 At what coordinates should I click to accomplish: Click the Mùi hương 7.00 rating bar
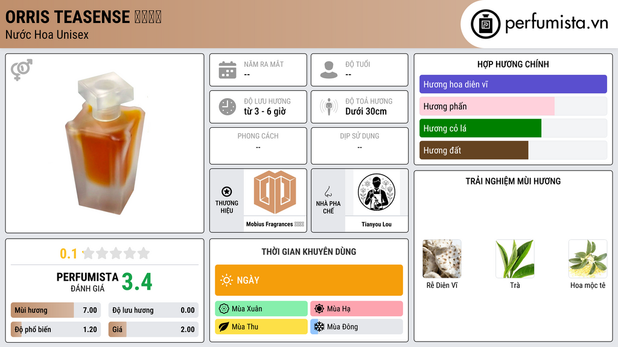tap(56, 310)
